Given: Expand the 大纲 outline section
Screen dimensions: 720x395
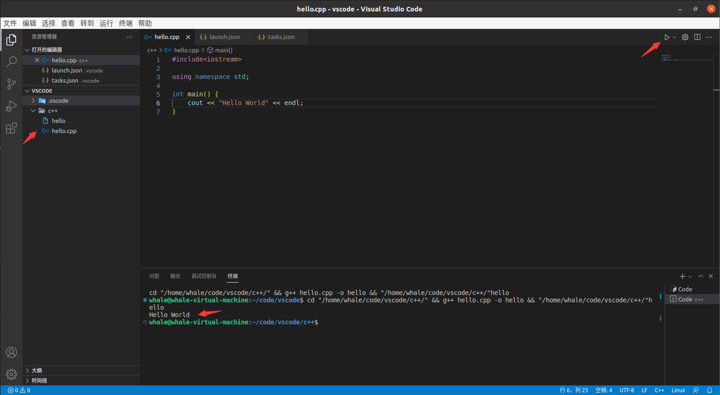Looking at the screenshot, I should click(x=81, y=371).
